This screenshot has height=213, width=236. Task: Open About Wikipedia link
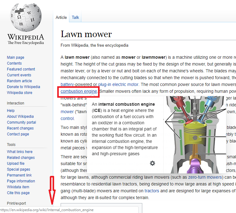pos(20,117)
